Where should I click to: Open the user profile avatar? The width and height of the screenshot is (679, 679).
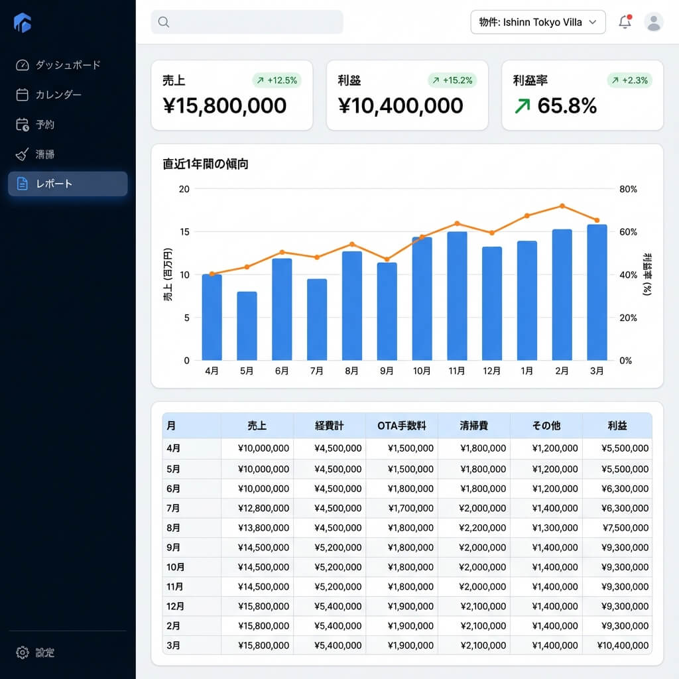point(653,22)
